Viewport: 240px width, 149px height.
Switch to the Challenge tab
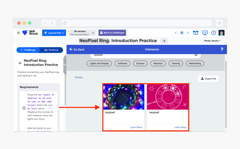(28, 50)
